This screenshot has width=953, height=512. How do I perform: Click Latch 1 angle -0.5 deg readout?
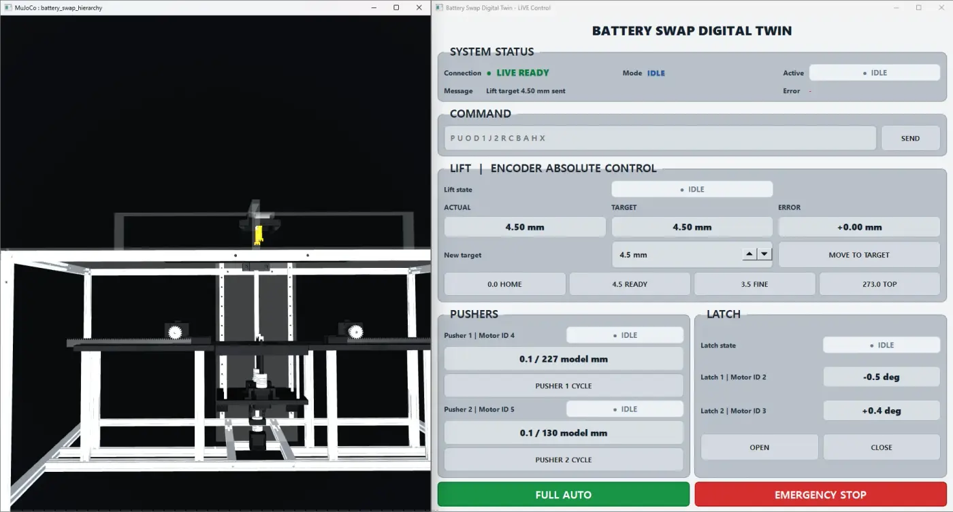tap(882, 377)
